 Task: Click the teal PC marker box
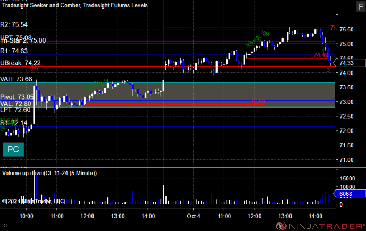pyautogui.click(x=13, y=150)
